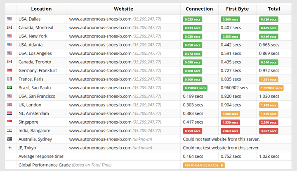Screen dimensions: 297x171
Task: Click the Location column header
Action: 41,9
